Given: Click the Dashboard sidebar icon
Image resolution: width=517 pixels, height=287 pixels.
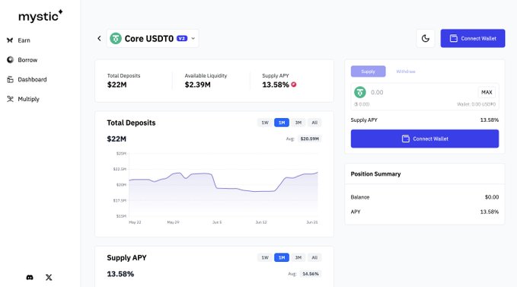Looking at the screenshot, I should pos(10,79).
